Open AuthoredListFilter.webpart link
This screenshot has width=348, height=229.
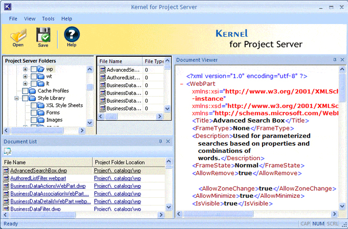[x=38, y=178]
